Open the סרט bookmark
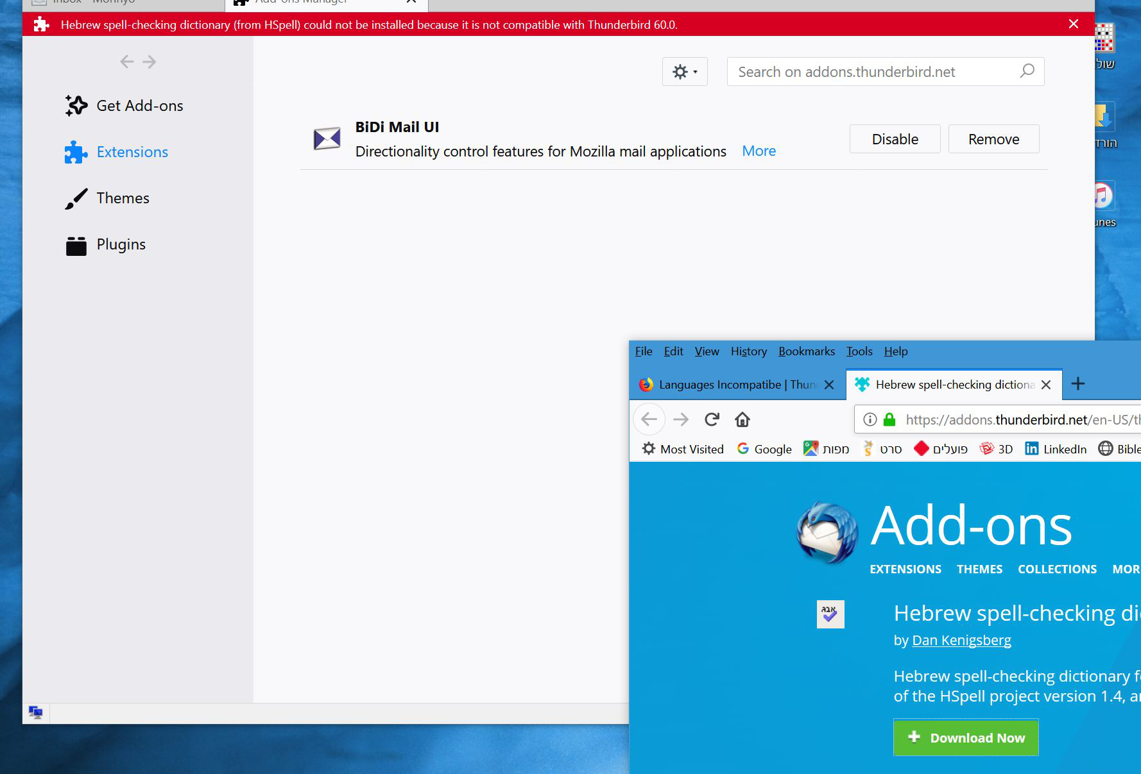The image size is (1141, 774). point(882,449)
